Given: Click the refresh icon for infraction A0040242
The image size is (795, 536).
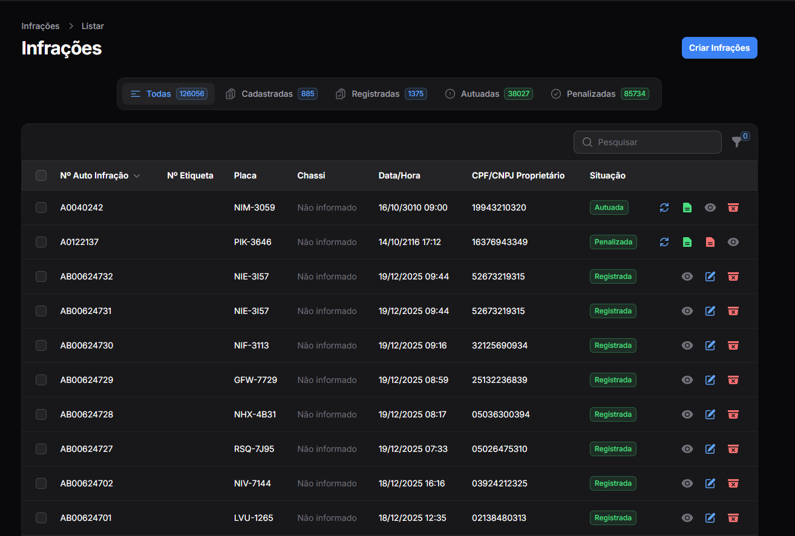Looking at the screenshot, I should click(x=664, y=208).
